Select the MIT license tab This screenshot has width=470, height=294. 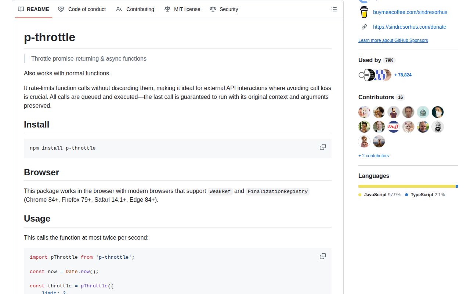[x=182, y=9]
